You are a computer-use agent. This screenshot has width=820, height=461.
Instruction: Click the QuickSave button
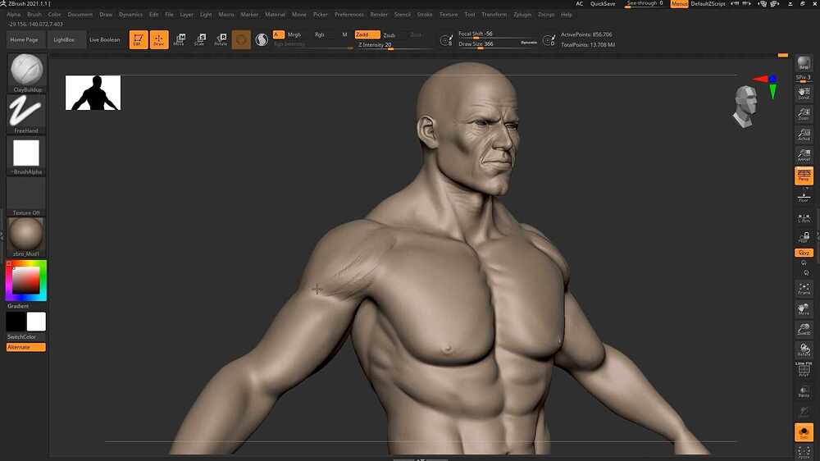pyautogui.click(x=603, y=3)
